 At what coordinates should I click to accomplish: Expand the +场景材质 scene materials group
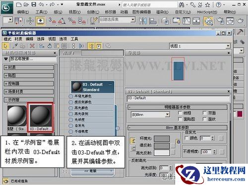click(x=29, y=92)
